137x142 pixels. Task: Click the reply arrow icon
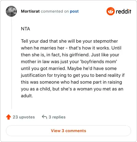tap(45, 117)
